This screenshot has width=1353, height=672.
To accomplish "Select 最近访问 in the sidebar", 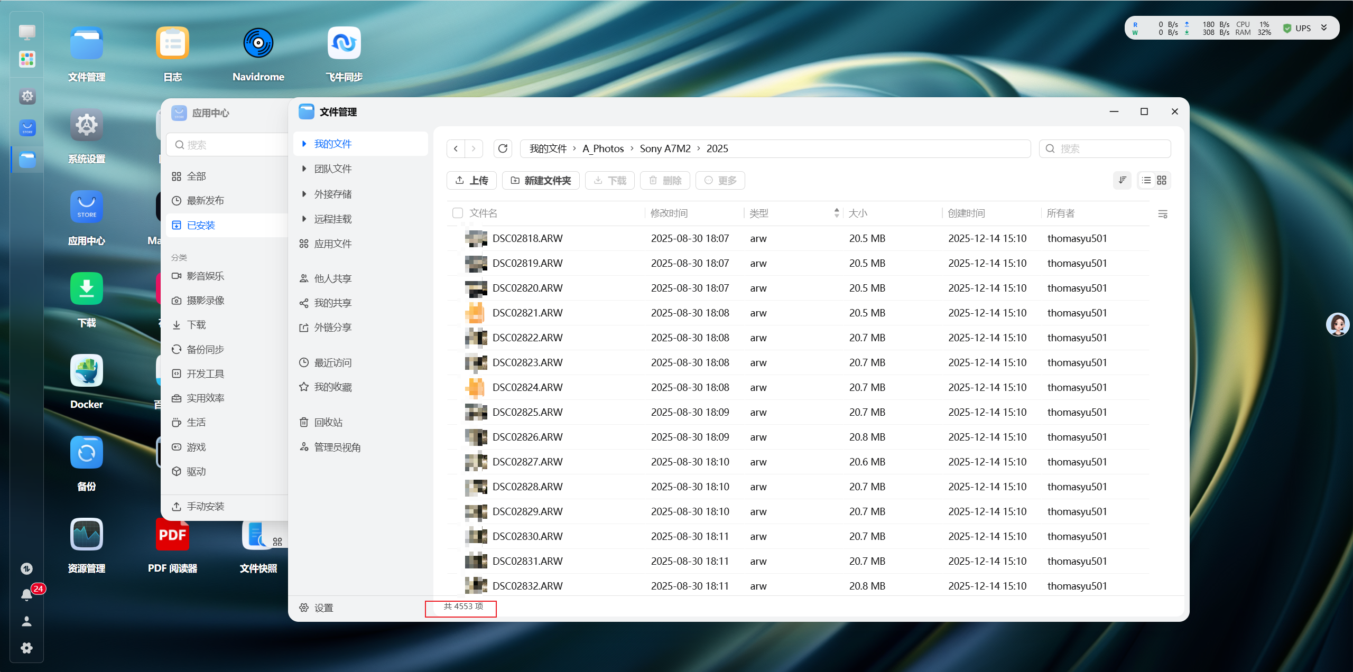I will click(332, 362).
